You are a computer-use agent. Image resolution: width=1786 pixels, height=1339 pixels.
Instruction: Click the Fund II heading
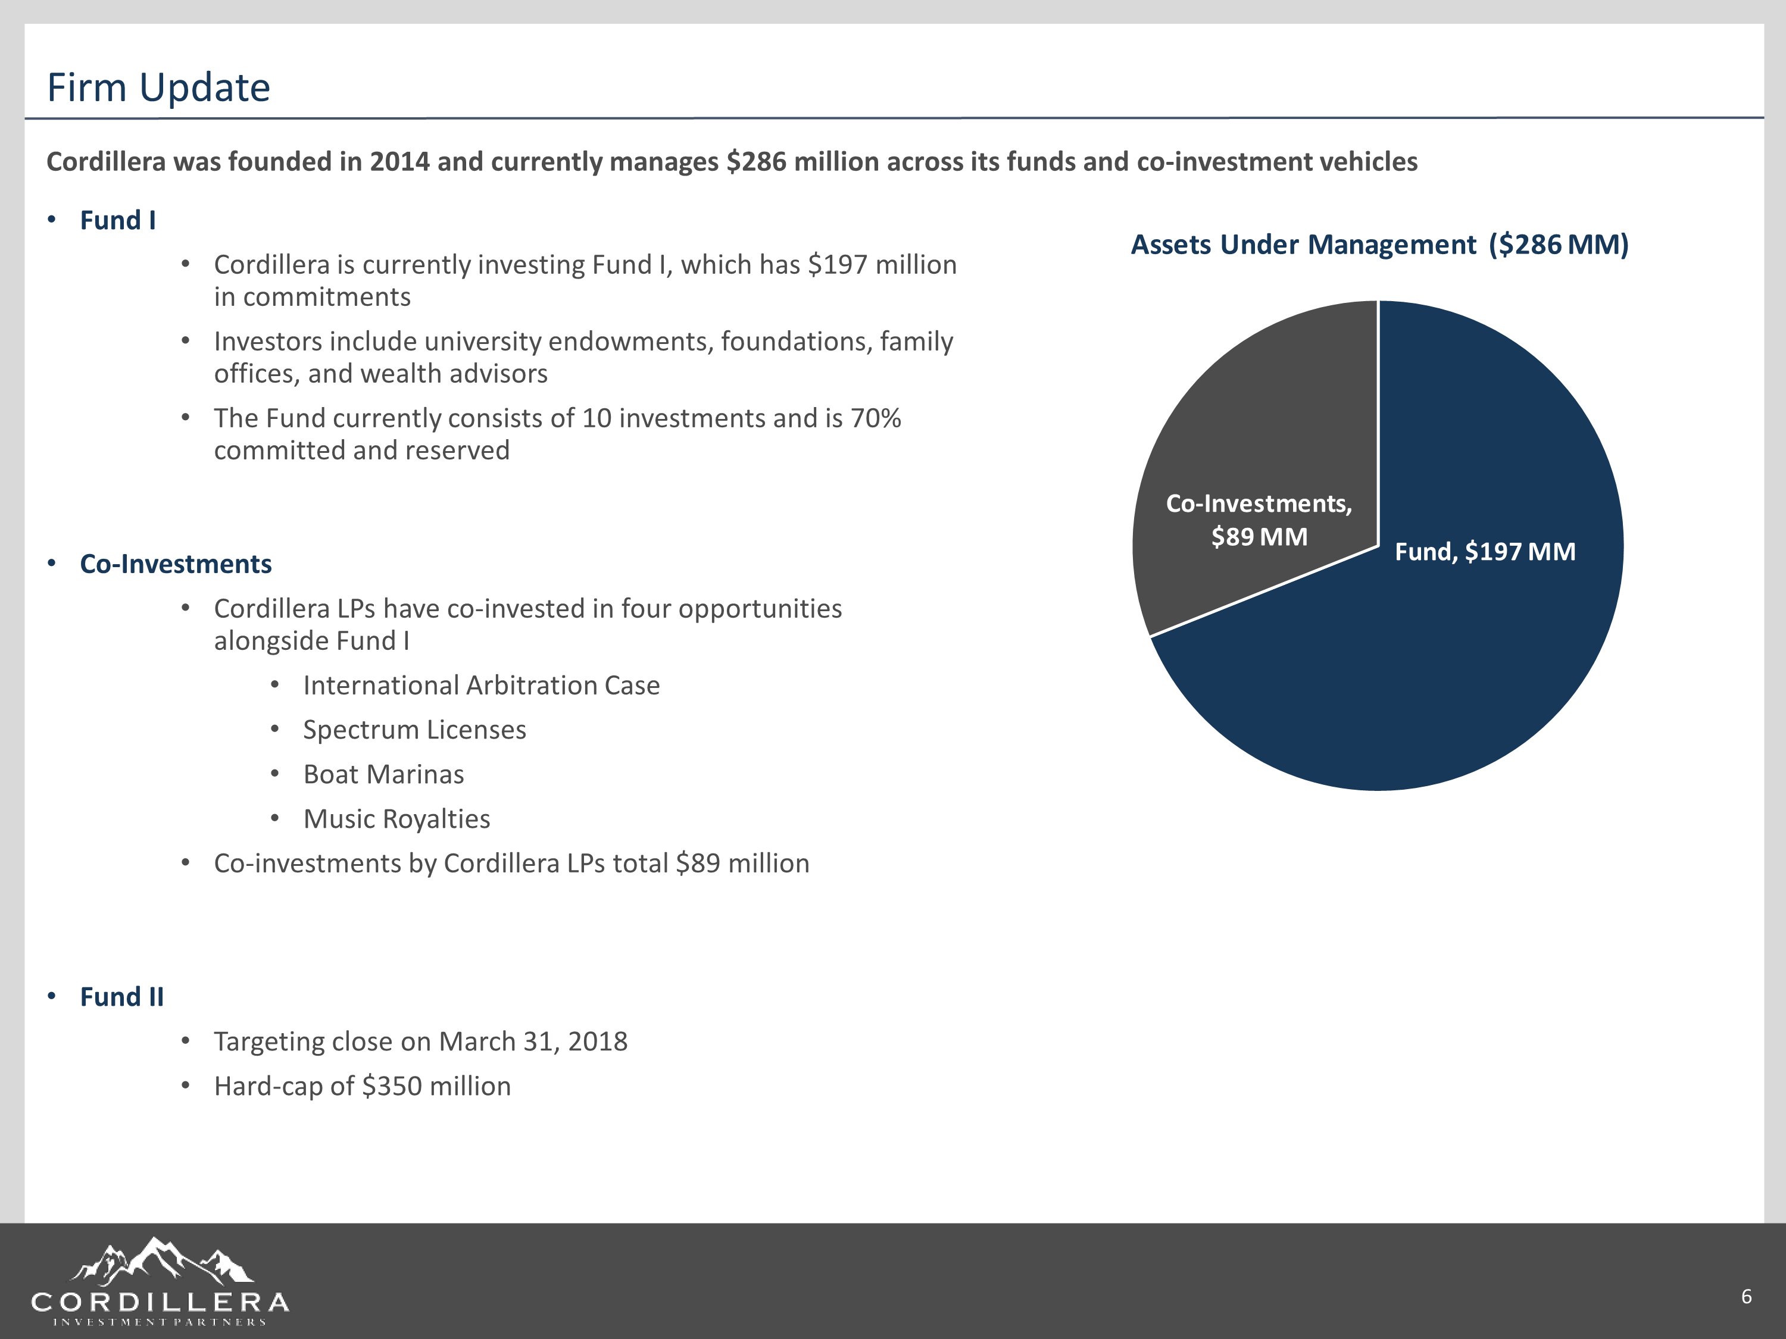[121, 997]
